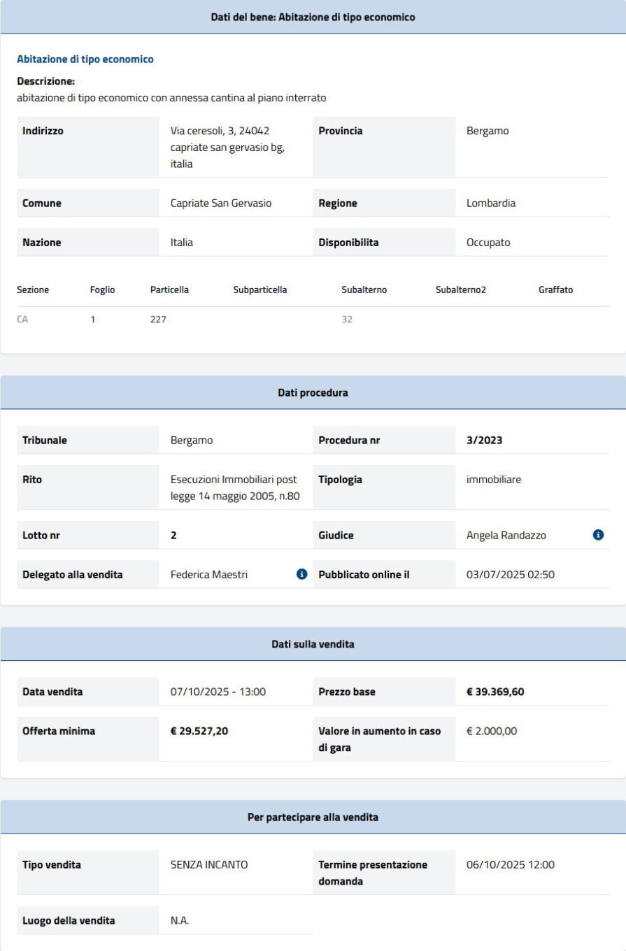Click Tipo vendita value 'SENZA INCANTO'
The image size is (626, 951).
209,864
